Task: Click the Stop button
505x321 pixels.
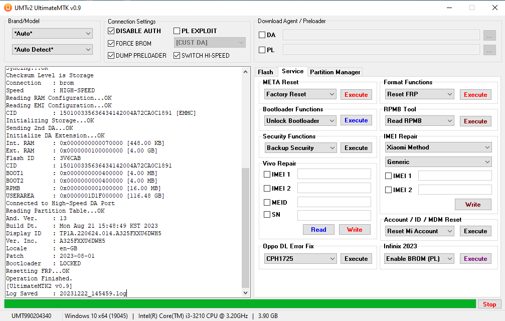Action: tap(489, 304)
